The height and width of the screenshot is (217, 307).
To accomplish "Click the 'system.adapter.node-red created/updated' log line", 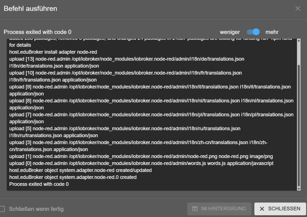I will click(x=80, y=170).
